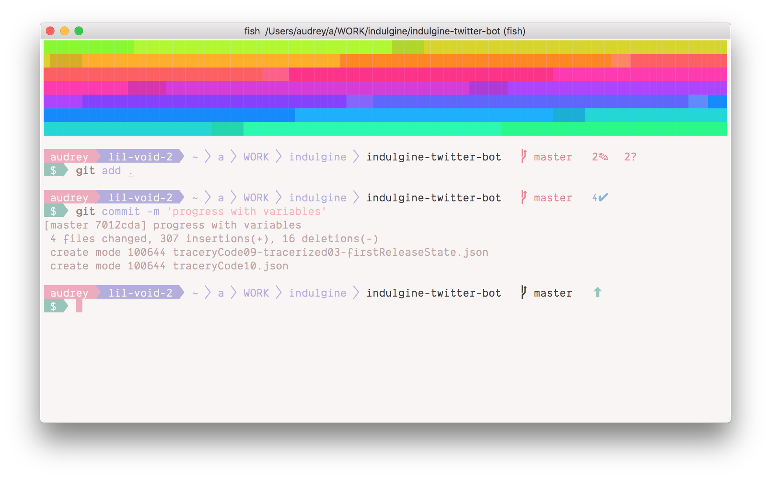This screenshot has width=771, height=480.
Task: Click the green zoom window button
Action: click(x=79, y=31)
